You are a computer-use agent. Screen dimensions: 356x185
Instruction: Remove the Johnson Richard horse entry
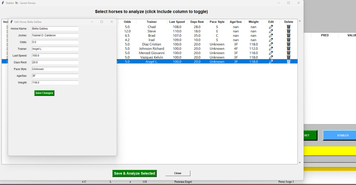click(x=288, y=48)
